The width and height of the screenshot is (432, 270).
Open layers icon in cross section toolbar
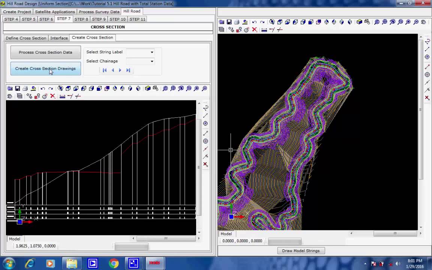(x=19, y=96)
